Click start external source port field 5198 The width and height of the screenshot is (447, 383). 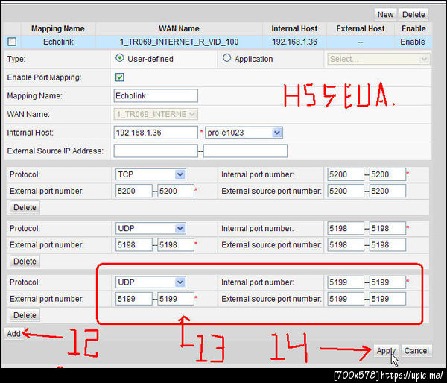(346, 244)
